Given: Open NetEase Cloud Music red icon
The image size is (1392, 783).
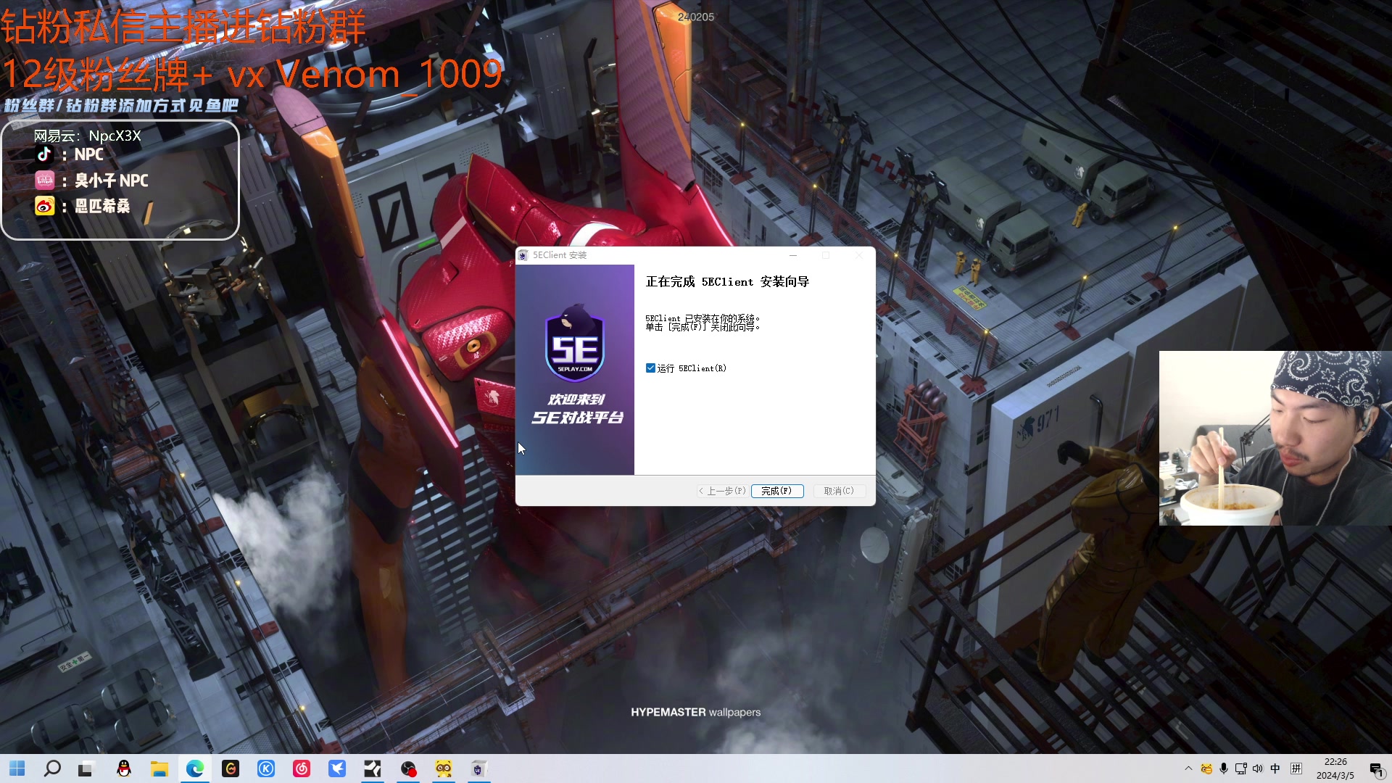Looking at the screenshot, I should [x=302, y=768].
